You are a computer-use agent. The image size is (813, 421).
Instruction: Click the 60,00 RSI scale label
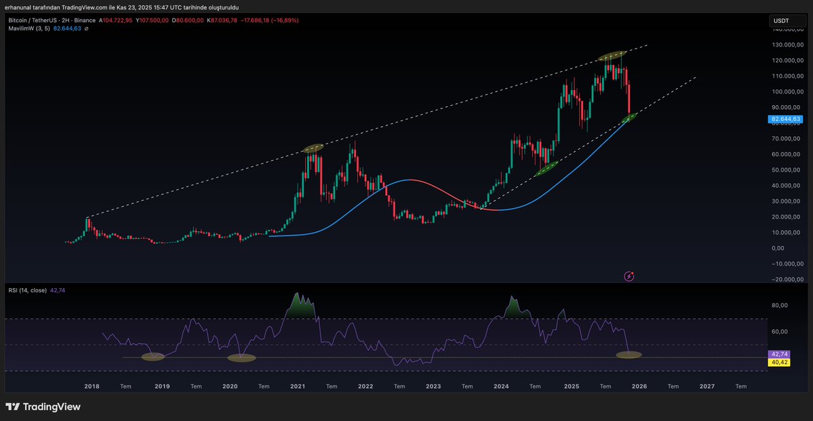pos(779,332)
